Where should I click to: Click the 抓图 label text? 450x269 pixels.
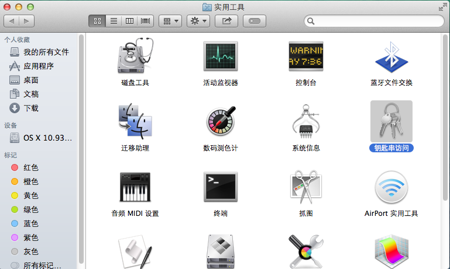click(x=306, y=214)
